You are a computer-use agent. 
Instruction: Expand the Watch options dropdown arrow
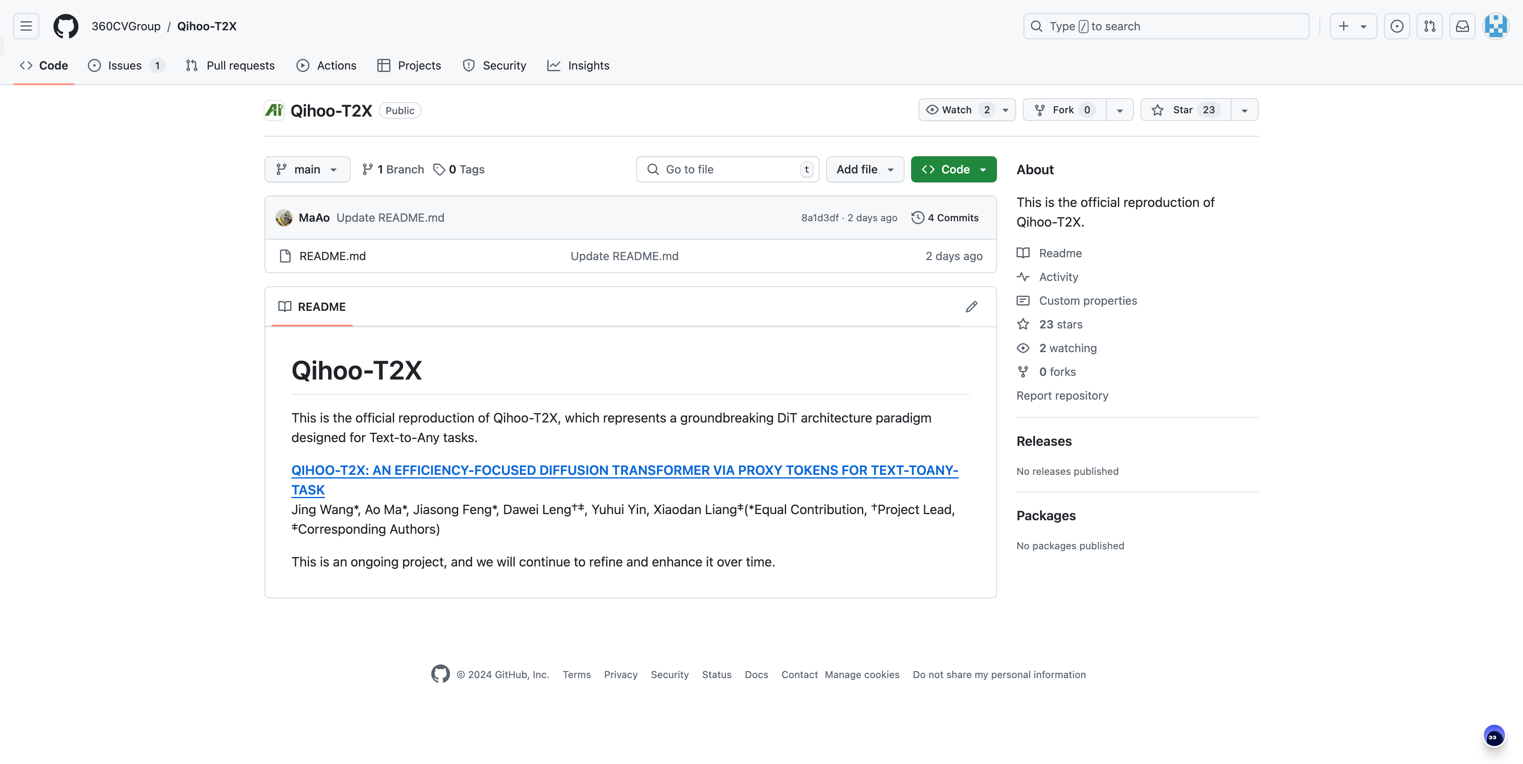tap(1005, 110)
